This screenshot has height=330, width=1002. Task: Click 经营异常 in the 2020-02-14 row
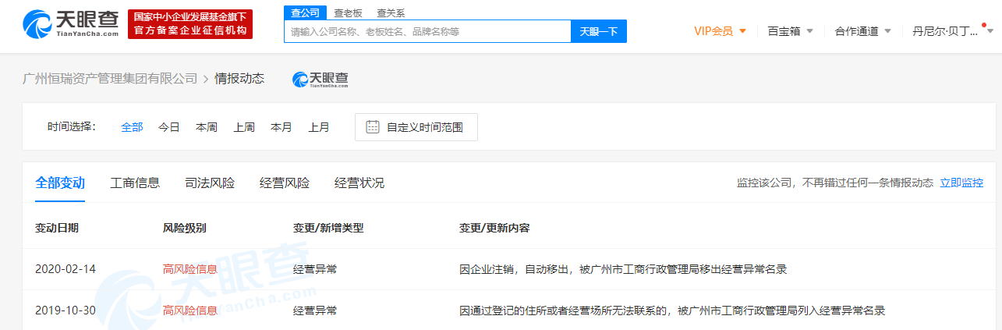click(x=315, y=269)
